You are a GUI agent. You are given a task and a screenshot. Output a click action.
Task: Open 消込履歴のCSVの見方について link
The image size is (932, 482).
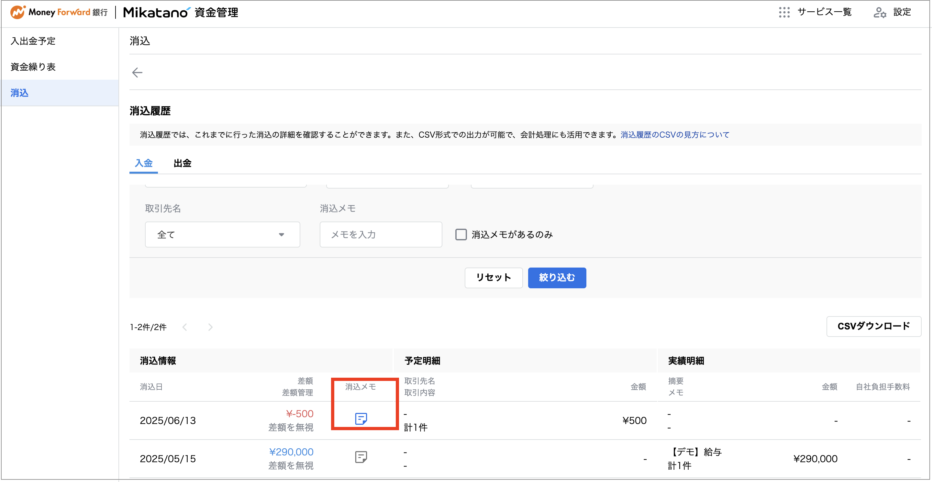point(675,135)
